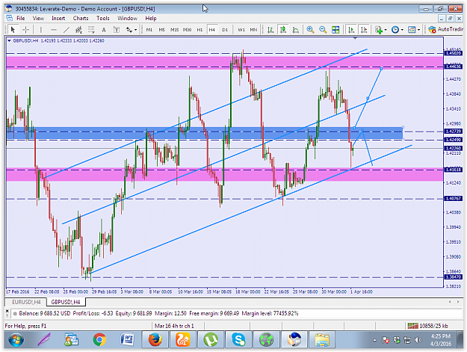Switch to M1 timeframe
The height and width of the screenshot is (352, 467).
click(149, 29)
